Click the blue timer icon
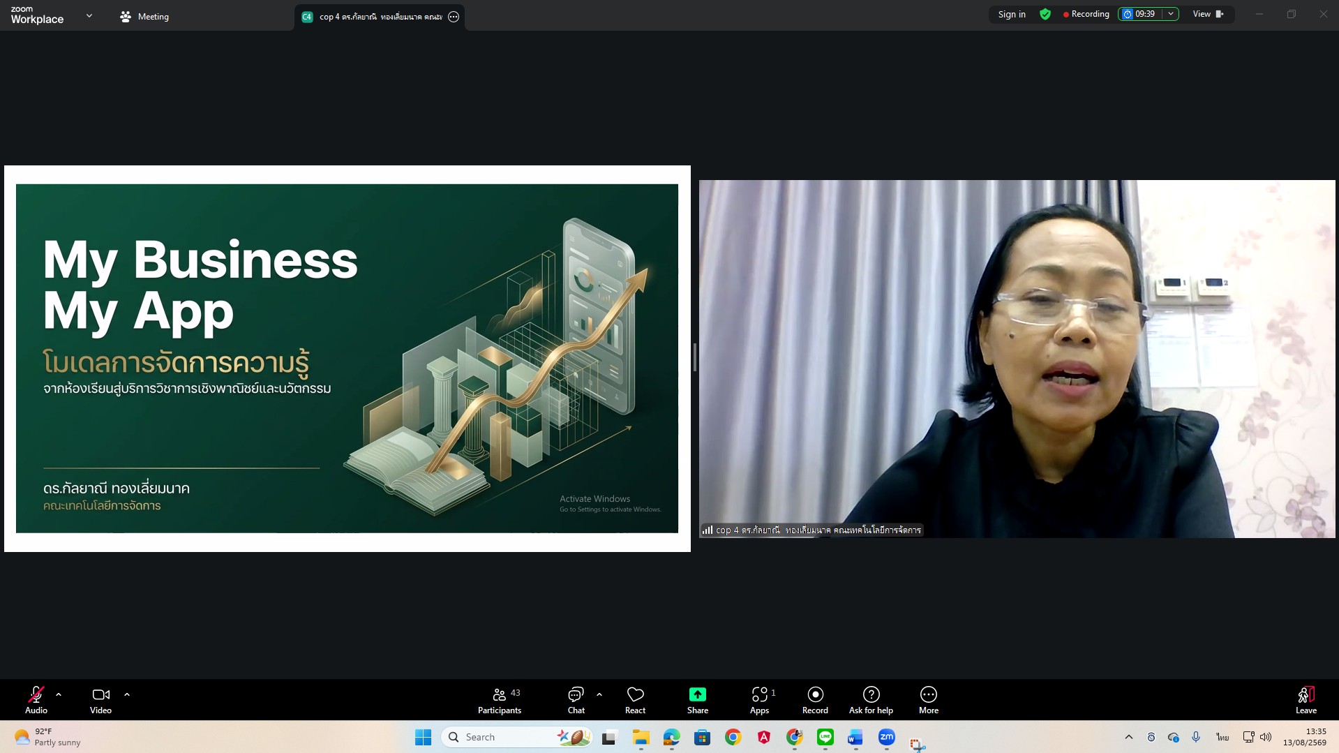 [1128, 14]
